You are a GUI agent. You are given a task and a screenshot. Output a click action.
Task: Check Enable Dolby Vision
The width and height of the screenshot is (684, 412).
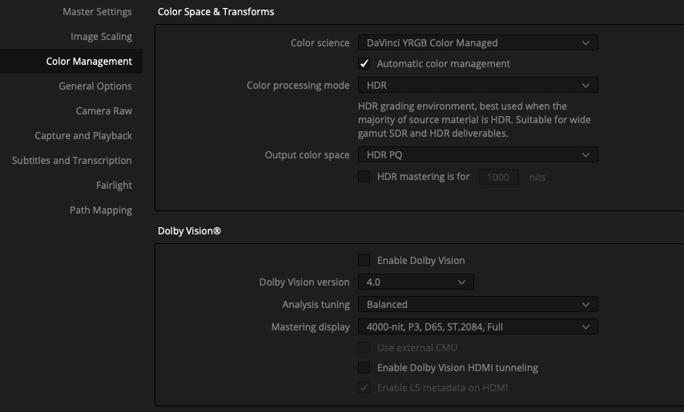[x=364, y=261]
